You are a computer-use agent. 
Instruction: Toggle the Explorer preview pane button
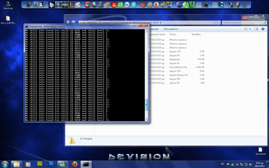[256, 29]
